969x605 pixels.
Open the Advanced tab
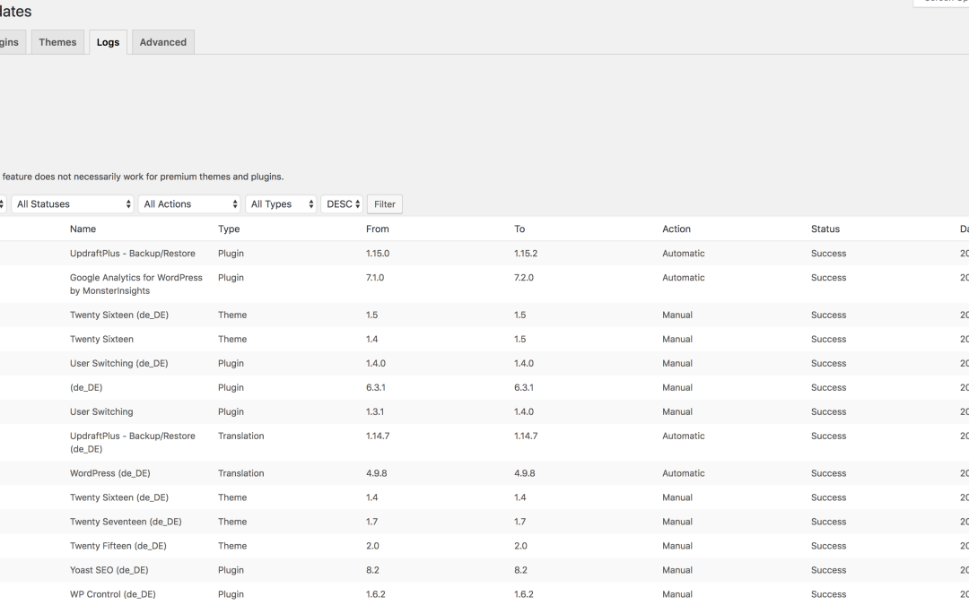coord(163,42)
